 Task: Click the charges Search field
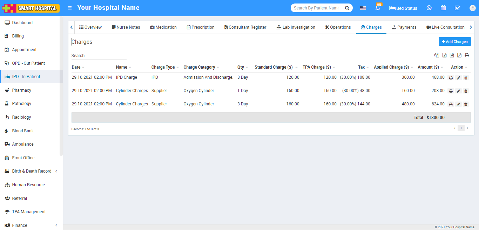(x=99, y=56)
